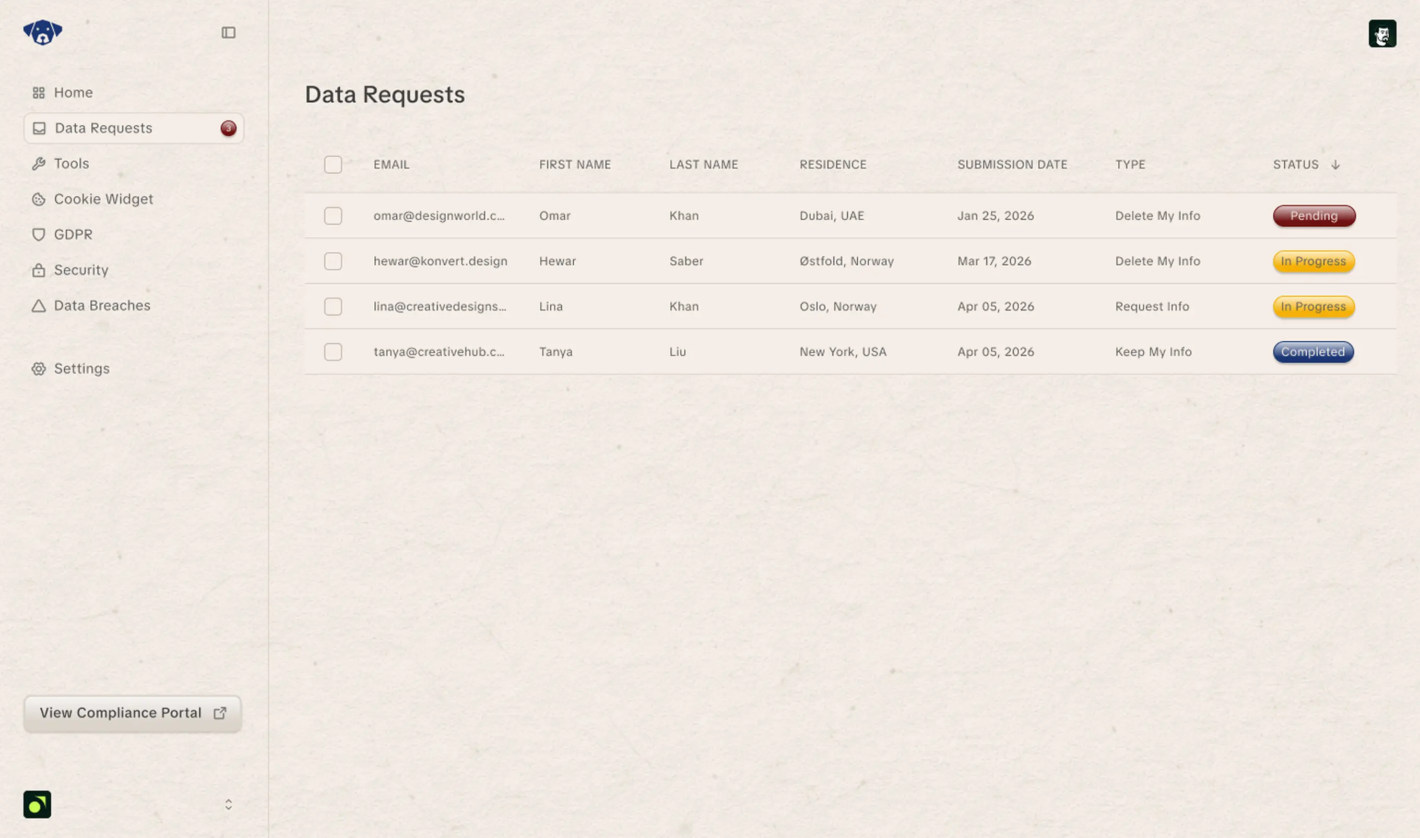The height and width of the screenshot is (838, 1420).
Task: Collapse the sidebar using the panel icon
Action: coord(228,33)
